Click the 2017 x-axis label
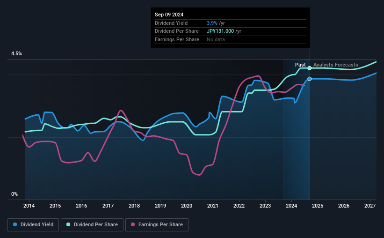The width and height of the screenshot is (384, 238). [108, 206]
